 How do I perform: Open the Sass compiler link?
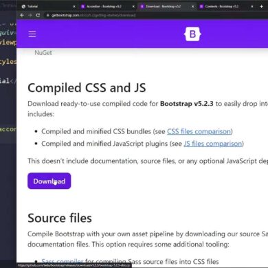[63, 261]
